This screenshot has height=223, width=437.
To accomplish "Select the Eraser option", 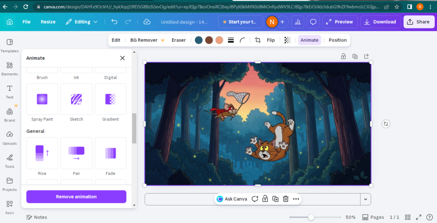I will coord(179,40).
